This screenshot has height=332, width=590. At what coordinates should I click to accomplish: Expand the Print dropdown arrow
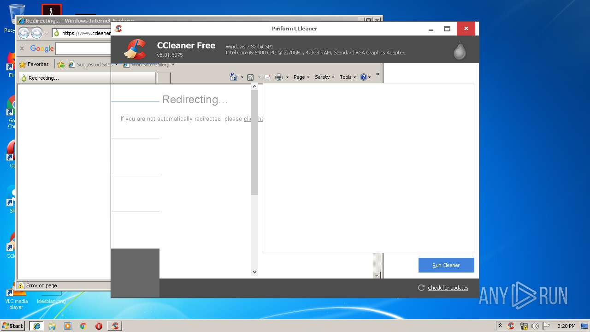(287, 77)
